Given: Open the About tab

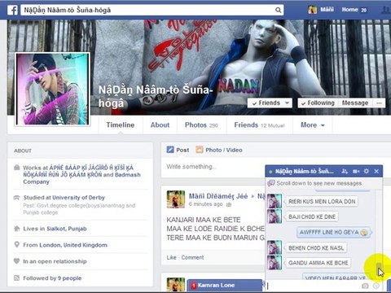Looking at the screenshot, I should pos(160,125).
